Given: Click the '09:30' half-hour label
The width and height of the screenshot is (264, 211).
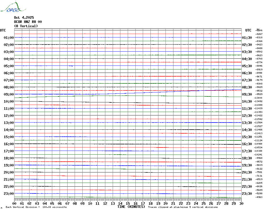Looking at the screenshot, I should coord(247,94).
